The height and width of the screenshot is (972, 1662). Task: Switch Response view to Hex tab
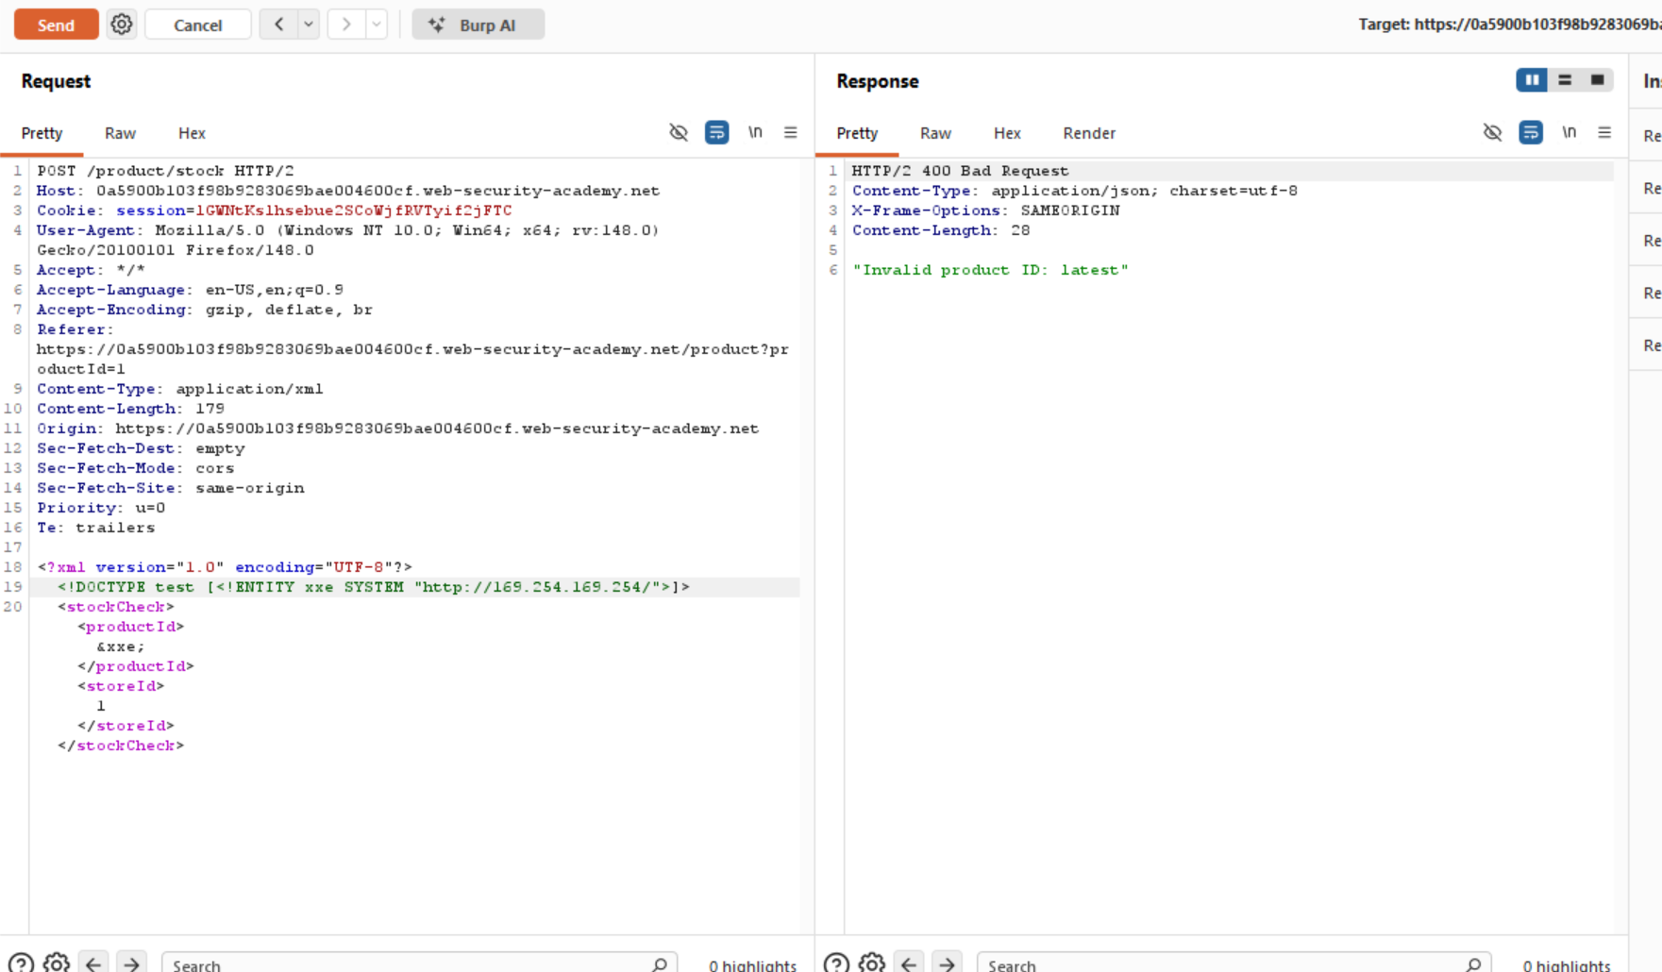[1007, 133]
